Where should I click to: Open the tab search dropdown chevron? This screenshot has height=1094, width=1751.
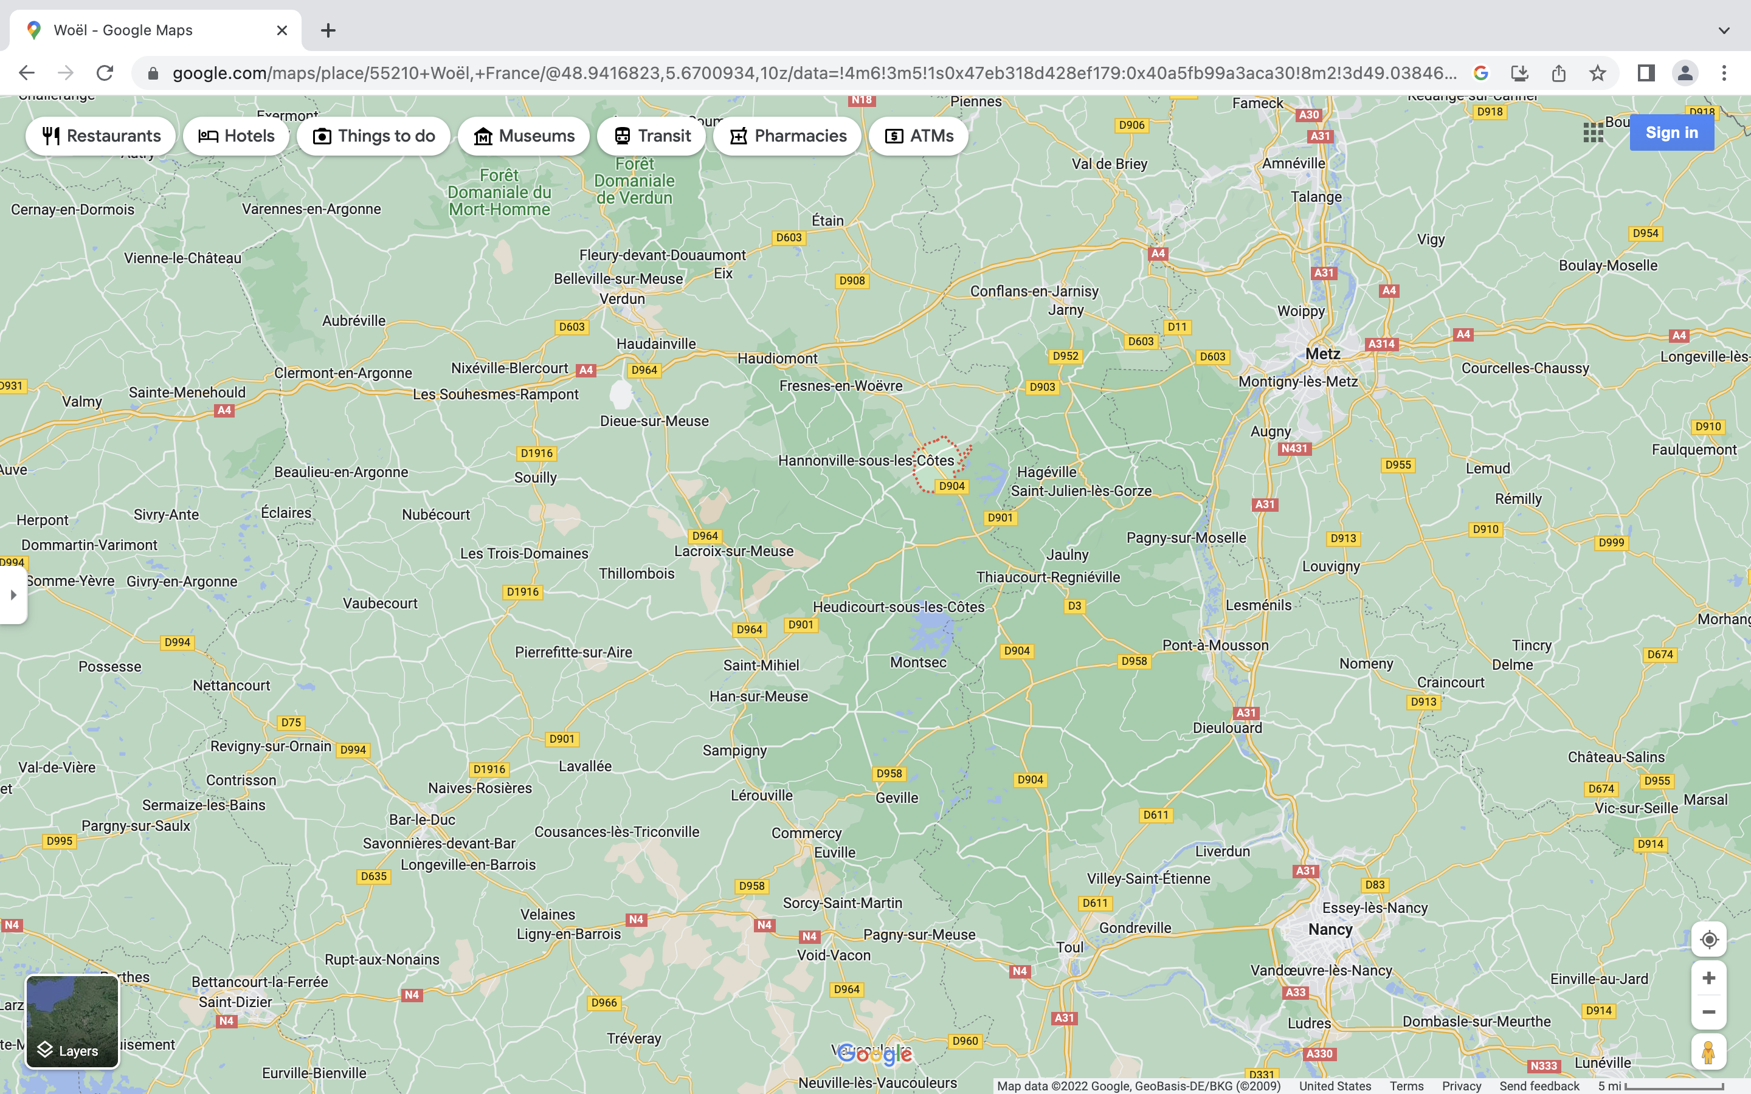(1724, 30)
